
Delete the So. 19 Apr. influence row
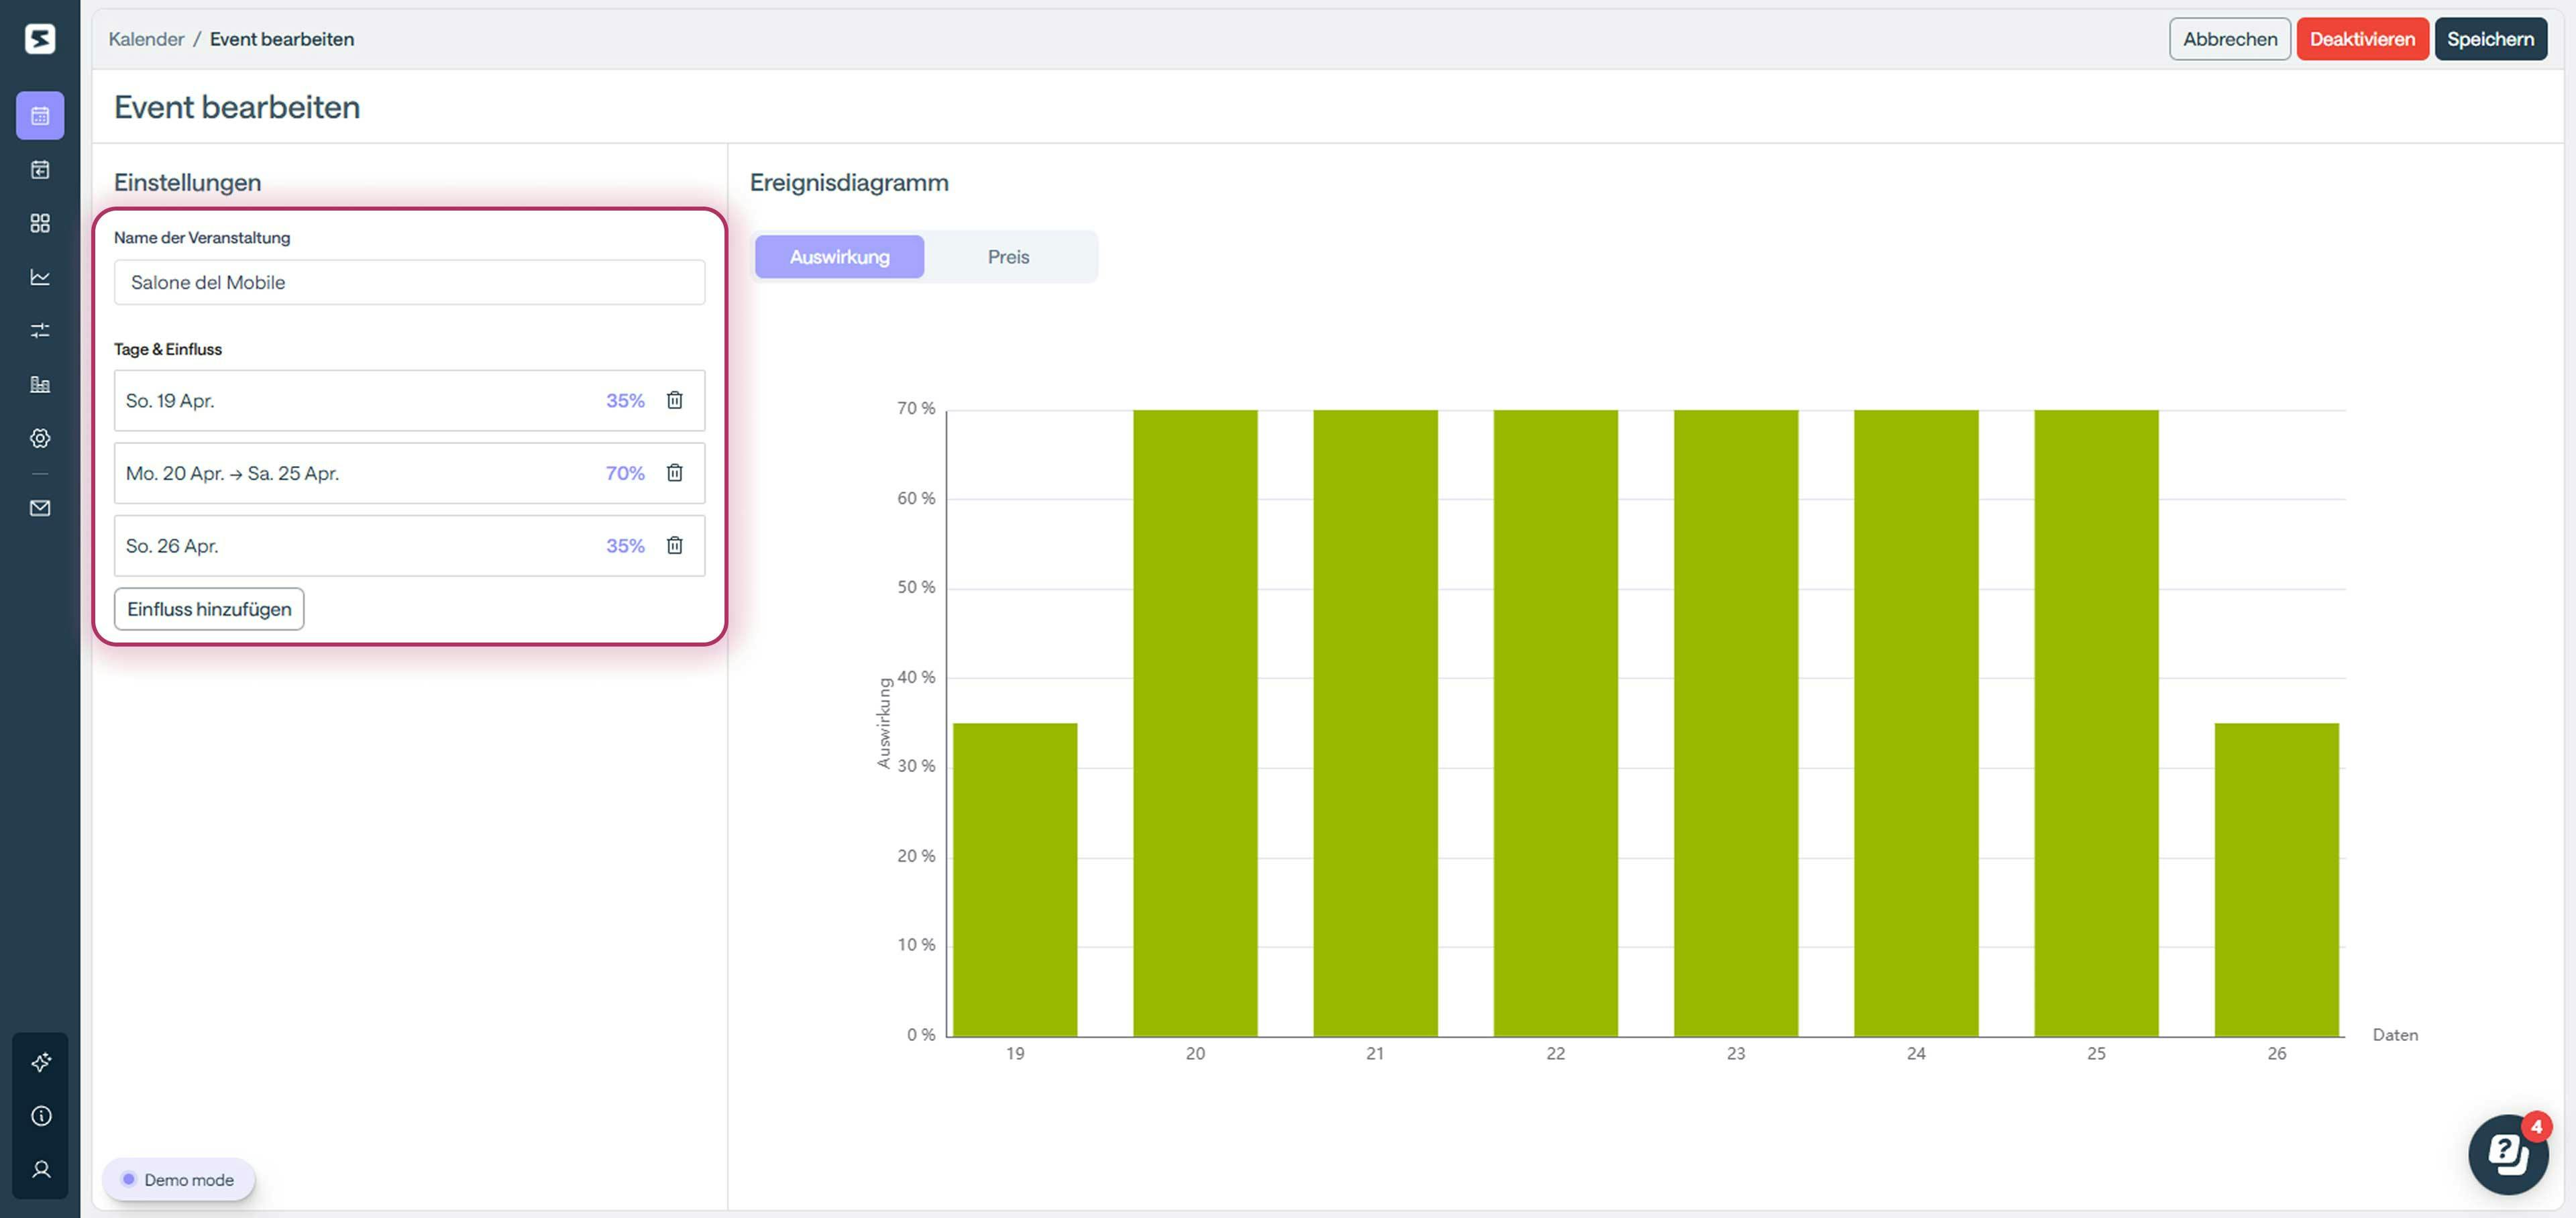[675, 400]
